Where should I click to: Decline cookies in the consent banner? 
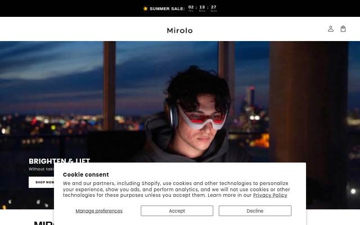pyautogui.click(x=255, y=211)
